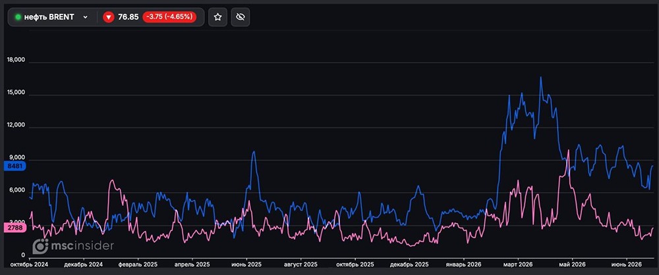The height and width of the screenshot is (275, 659).
Task: Click the -3.75 (-4.65%) change badge
Action: 169,17
